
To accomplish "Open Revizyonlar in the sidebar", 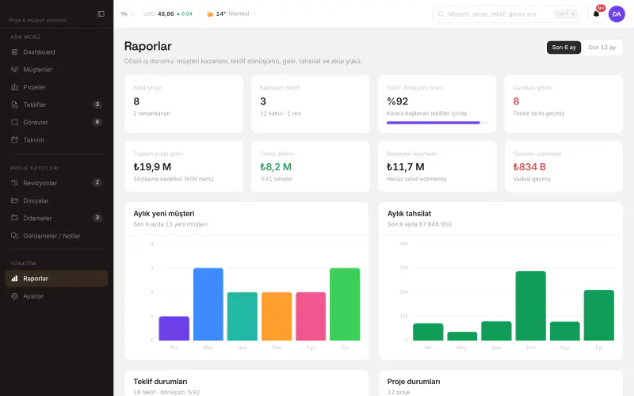I will pyautogui.click(x=56, y=183).
